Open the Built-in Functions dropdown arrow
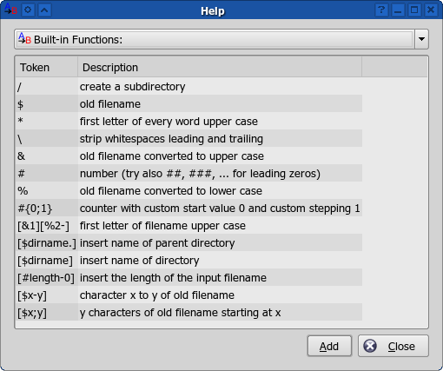The height and width of the screenshot is (371, 443). [421, 39]
